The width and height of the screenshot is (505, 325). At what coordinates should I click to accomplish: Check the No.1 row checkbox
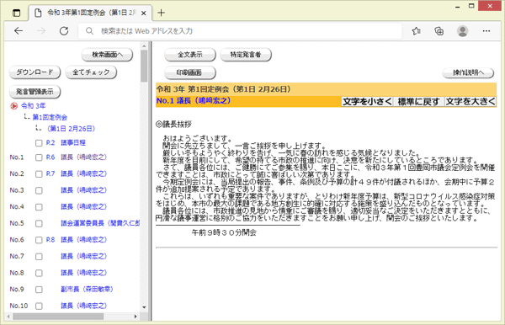click(x=39, y=157)
